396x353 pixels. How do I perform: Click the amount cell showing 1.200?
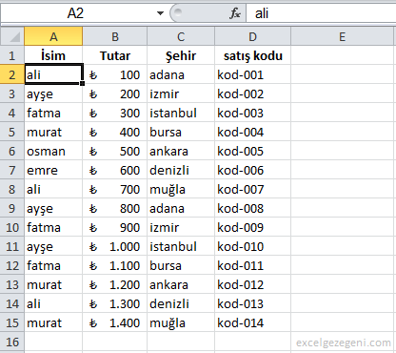point(115,284)
